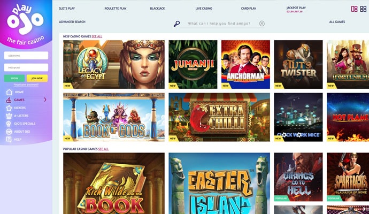Open See All for new casino games

coord(97,36)
